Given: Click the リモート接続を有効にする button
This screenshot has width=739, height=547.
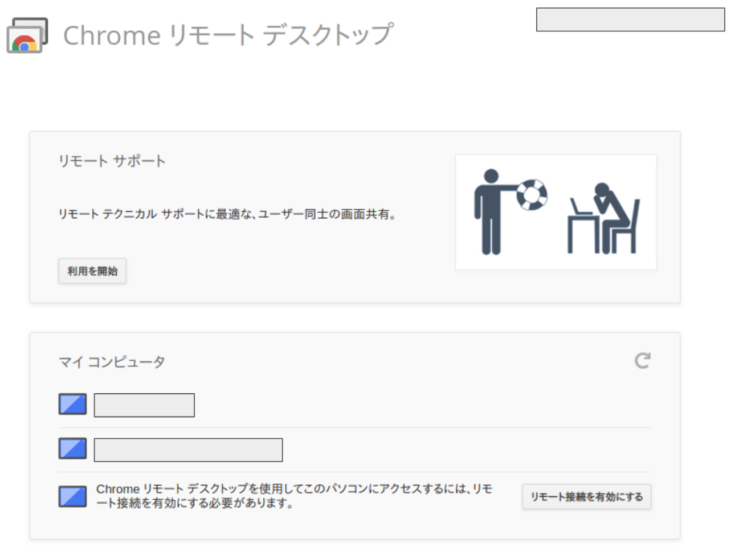Looking at the screenshot, I should [x=586, y=497].
